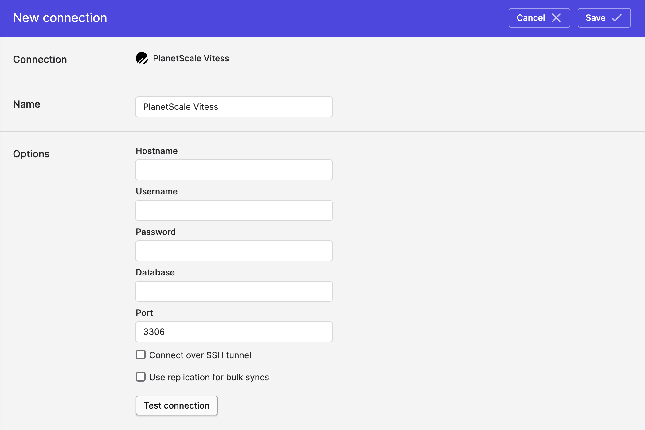
Task: Focus the Password input field
Action: click(234, 251)
